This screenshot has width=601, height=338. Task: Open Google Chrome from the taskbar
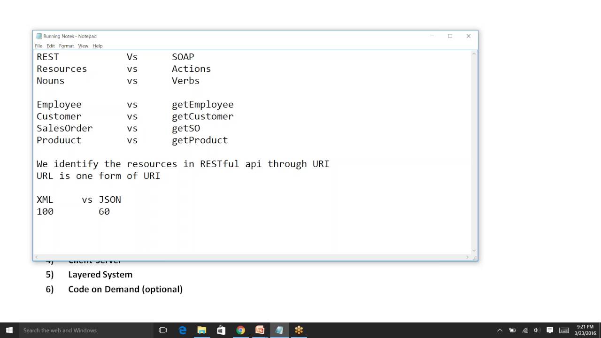click(x=240, y=330)
